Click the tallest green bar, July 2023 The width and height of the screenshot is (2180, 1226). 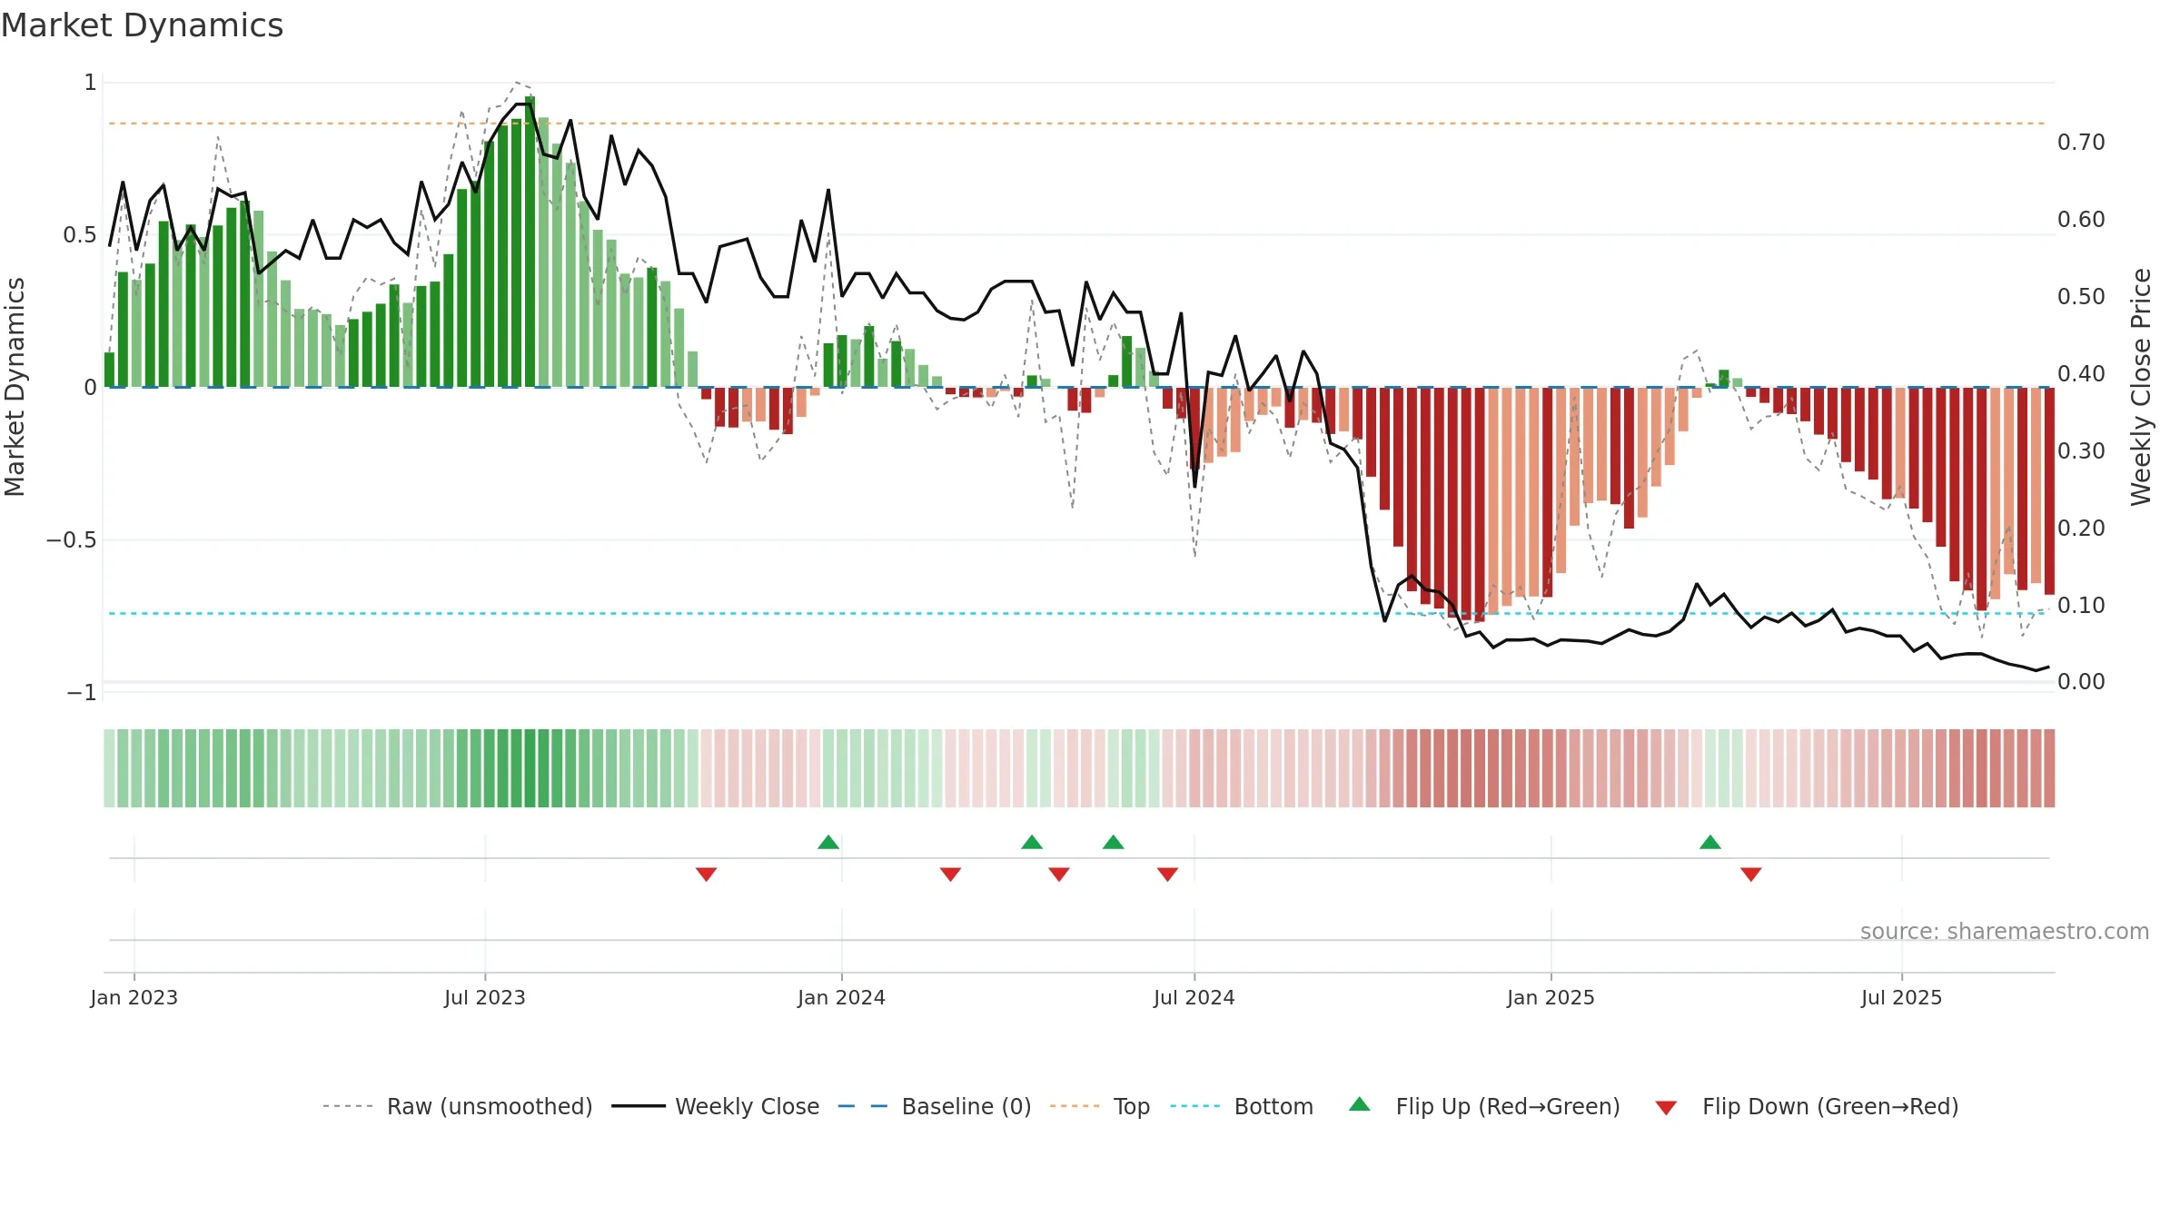530,242
